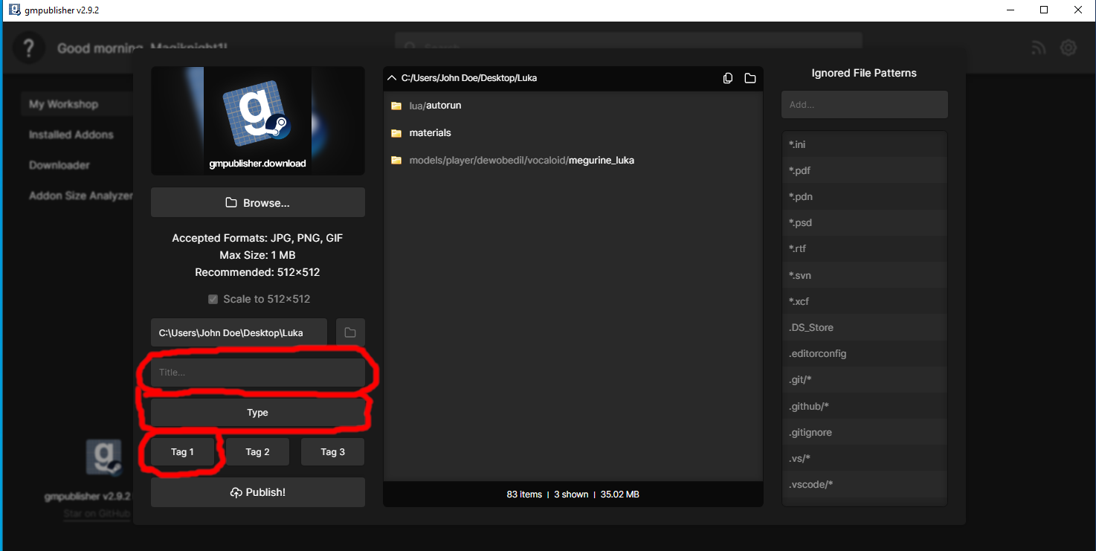Follow the Star on GitHub link
Image resolution: width=1096 pixels, height=551 pixels.
(x=97, y=514)
